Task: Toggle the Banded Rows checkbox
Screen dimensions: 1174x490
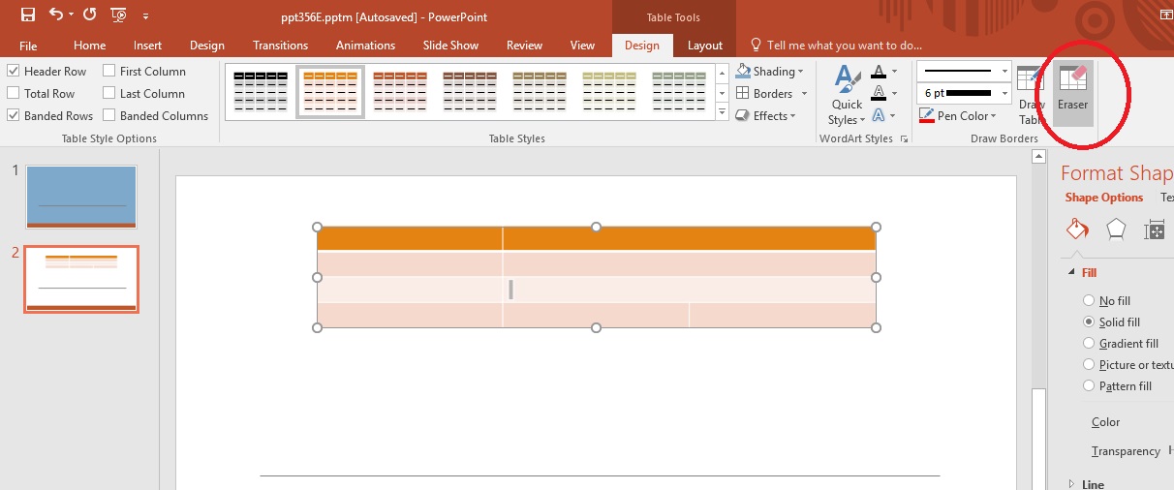Action: [x=14, y=116]
